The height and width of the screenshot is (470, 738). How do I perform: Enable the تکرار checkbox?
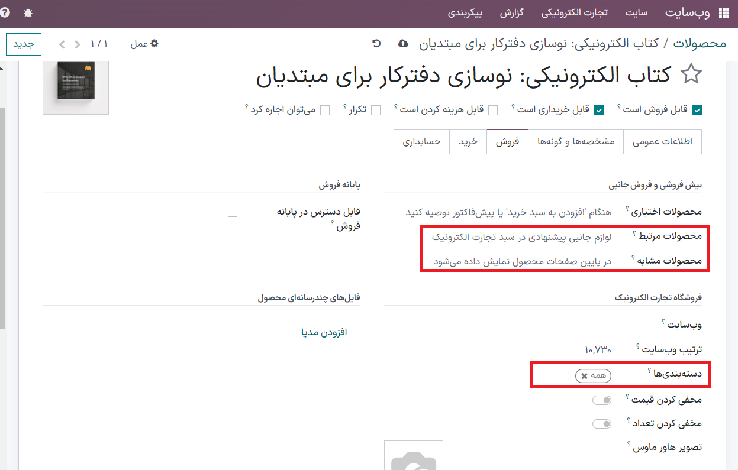[x=375, y=110]
